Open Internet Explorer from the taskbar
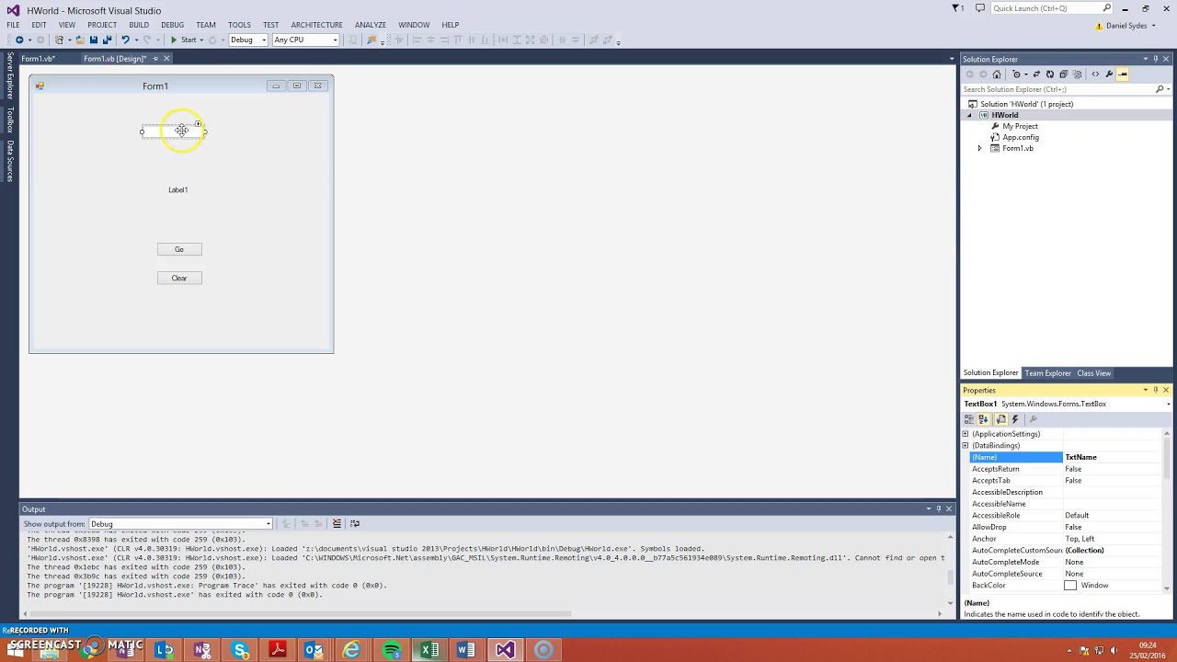1177x662 pixels. click(352, 650)
